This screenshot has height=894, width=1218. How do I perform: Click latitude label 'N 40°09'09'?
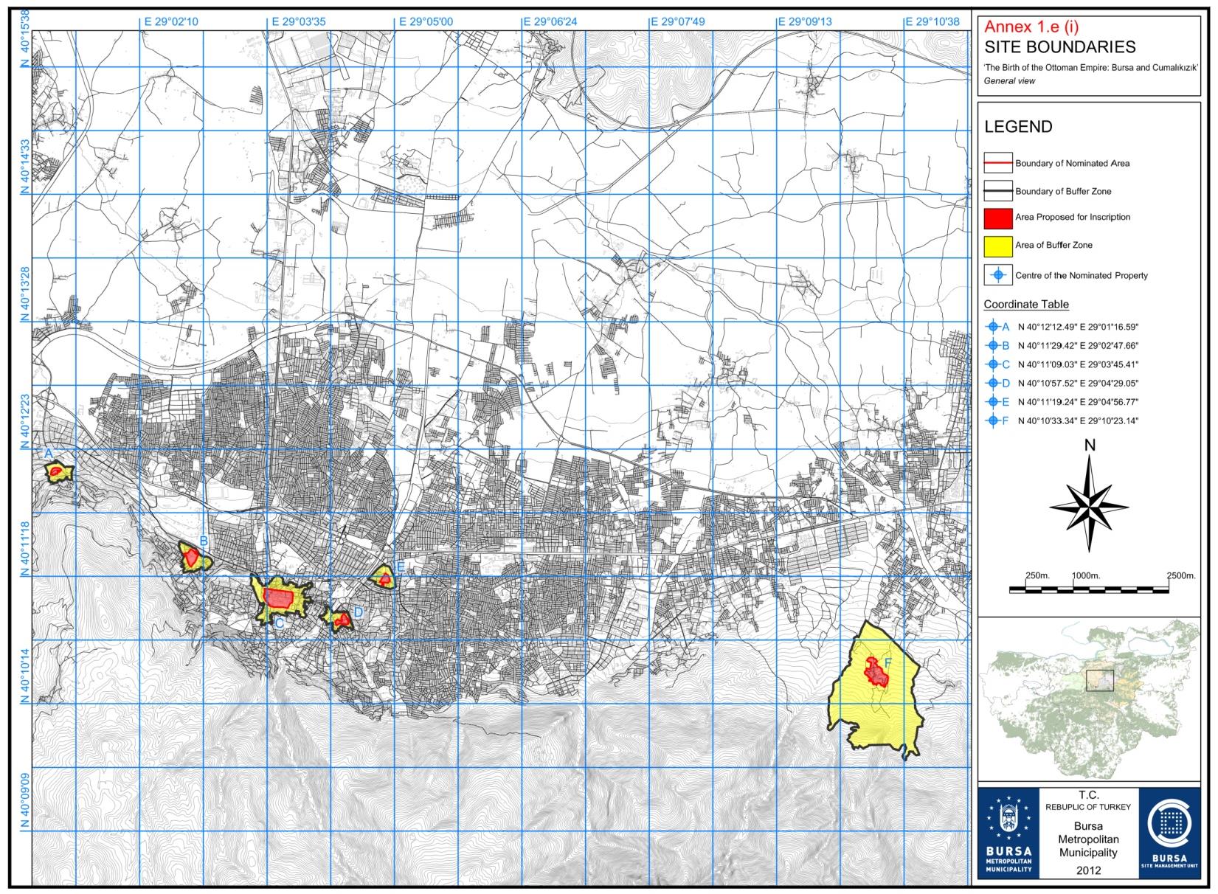click(x=25, y=801)
